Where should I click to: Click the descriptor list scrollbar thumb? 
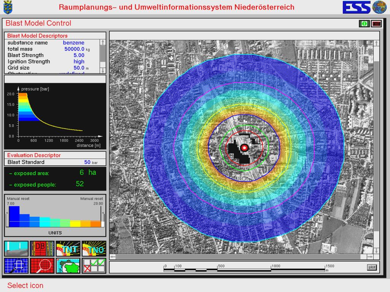coord(103,53)
